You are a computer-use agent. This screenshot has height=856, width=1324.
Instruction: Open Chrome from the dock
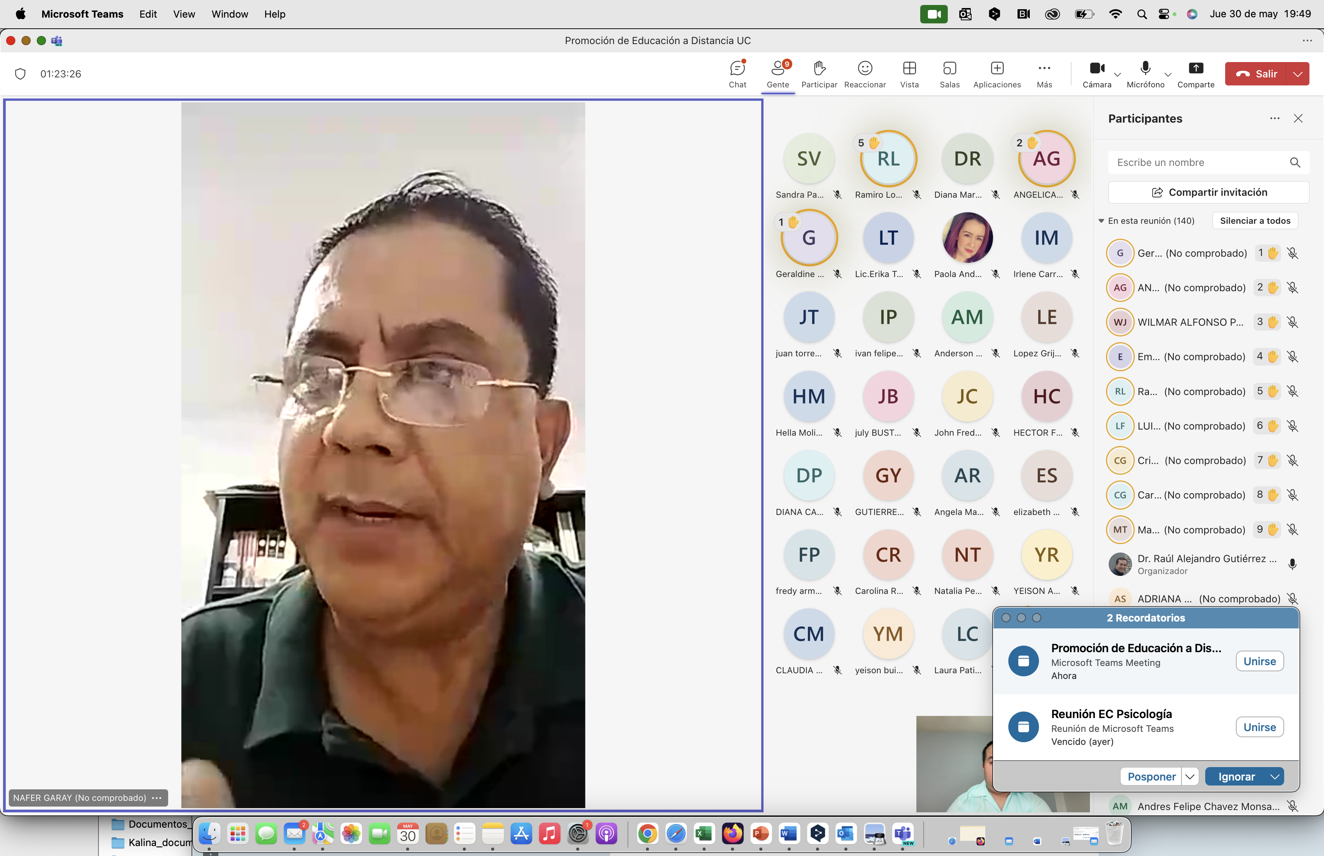[x=647, y=834]
